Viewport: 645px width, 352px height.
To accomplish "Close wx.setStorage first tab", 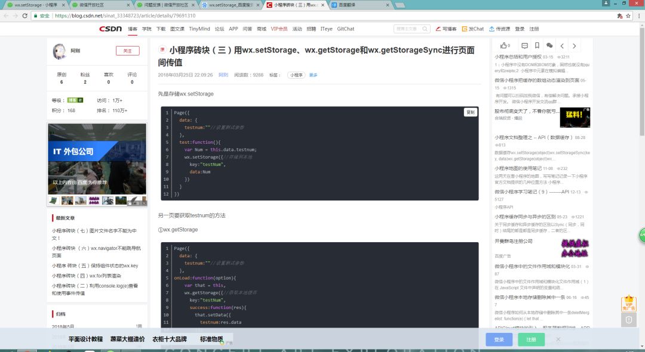I will click(x=63, y=5).
